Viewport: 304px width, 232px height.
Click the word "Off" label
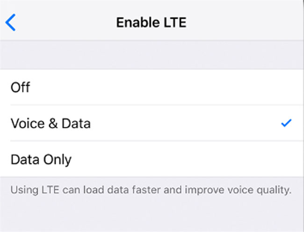coord(21,87)
